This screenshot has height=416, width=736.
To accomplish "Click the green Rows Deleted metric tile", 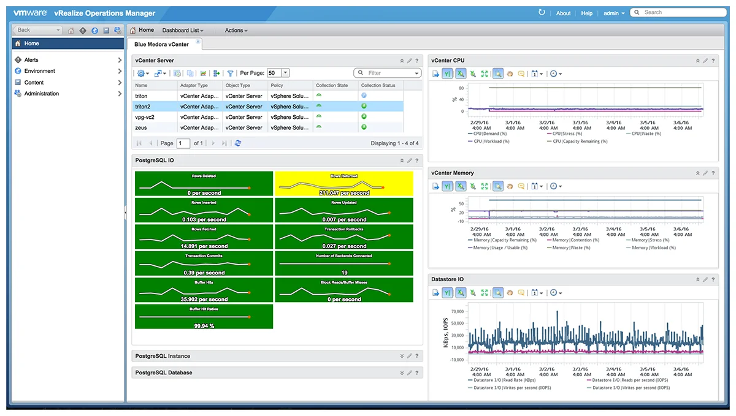I will coord(204,184).
